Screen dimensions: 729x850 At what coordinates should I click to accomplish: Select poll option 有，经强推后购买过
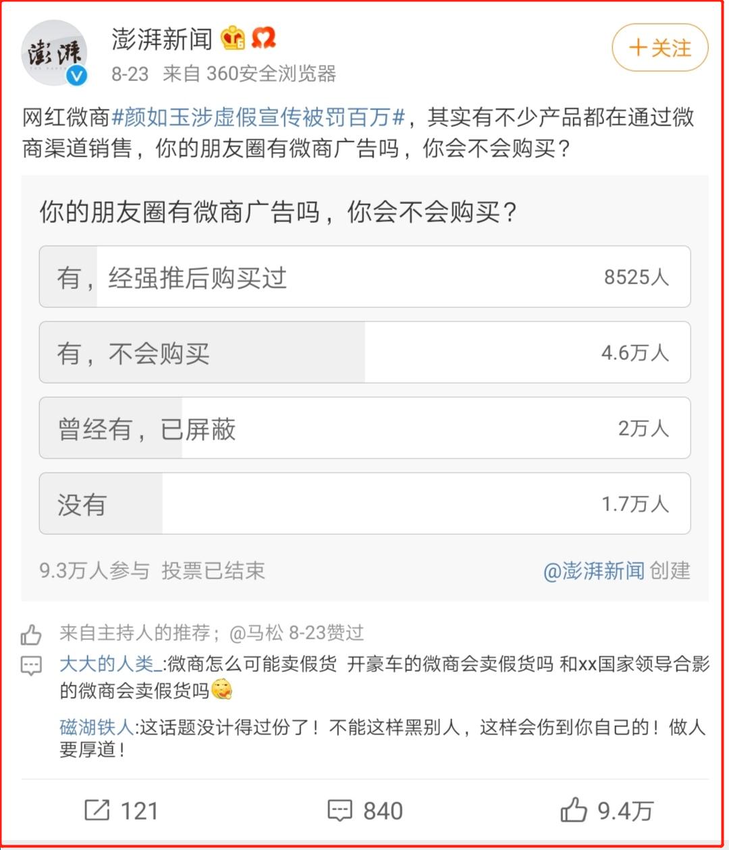tap(364, 277)
